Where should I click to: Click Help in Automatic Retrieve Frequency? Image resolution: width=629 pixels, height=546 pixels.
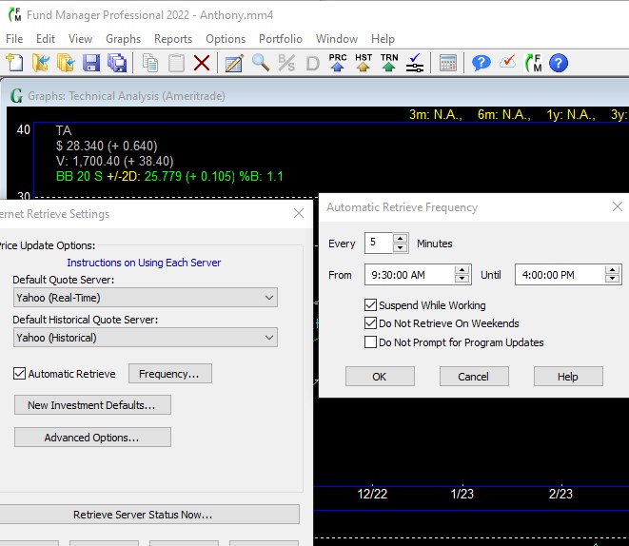[568, 377]
